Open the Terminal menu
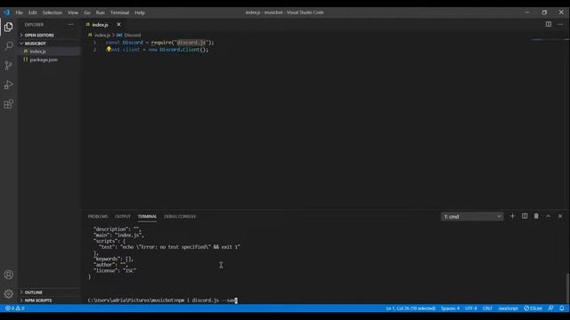The width and height of the screenshot is (570, 320). pyautogui.click(x=119, y=12)
